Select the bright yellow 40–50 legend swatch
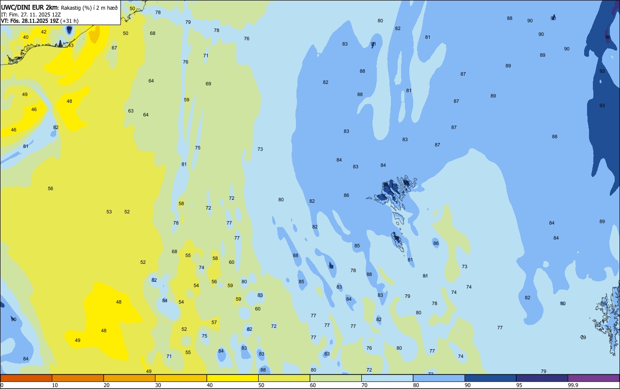Image resolution: width=620 pixels, height=389 pixels. point(232,378)
